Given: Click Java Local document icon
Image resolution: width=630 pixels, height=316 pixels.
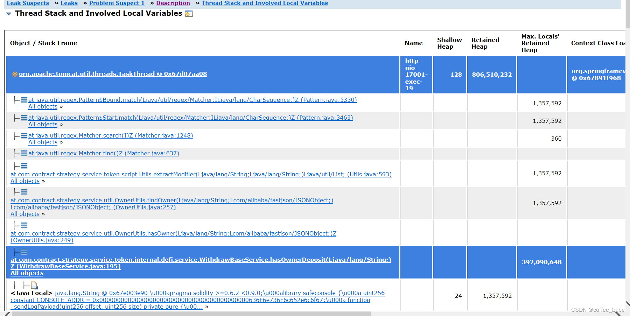Looking at the screenshot, I should [34, 285].
